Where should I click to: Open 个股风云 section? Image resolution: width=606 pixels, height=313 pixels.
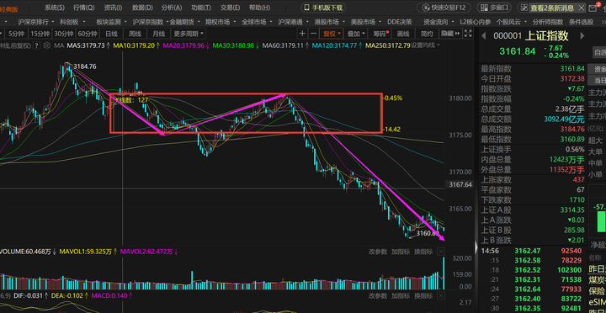[x=508, y=22]
